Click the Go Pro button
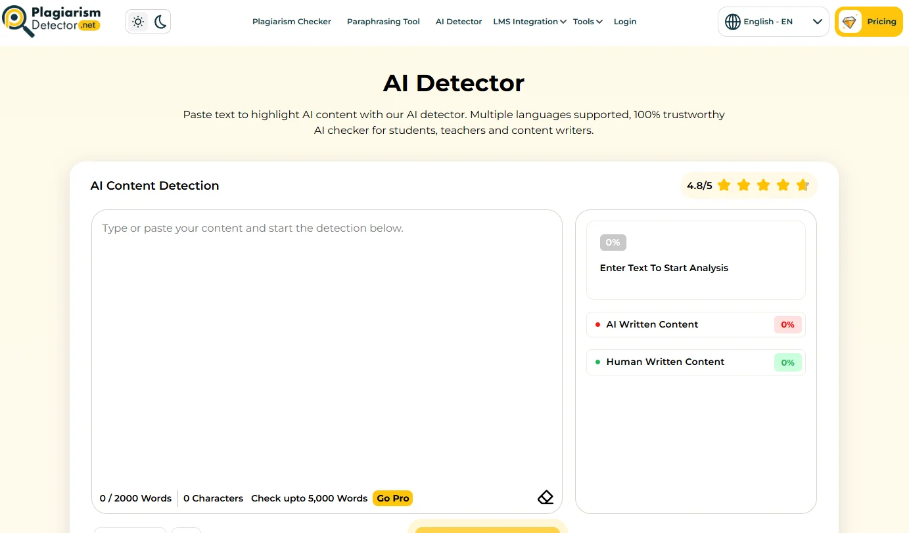This screenshot has height=533, width=909. tap(393, 498)
